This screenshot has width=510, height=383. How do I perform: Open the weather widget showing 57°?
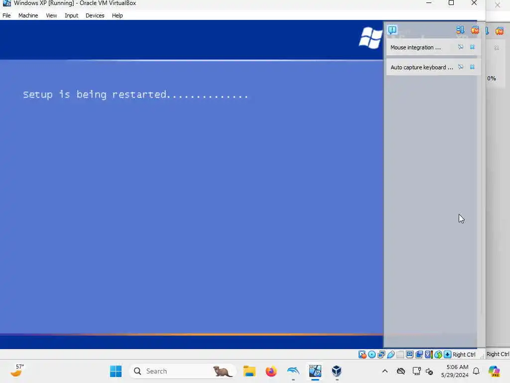coord(17,371)
